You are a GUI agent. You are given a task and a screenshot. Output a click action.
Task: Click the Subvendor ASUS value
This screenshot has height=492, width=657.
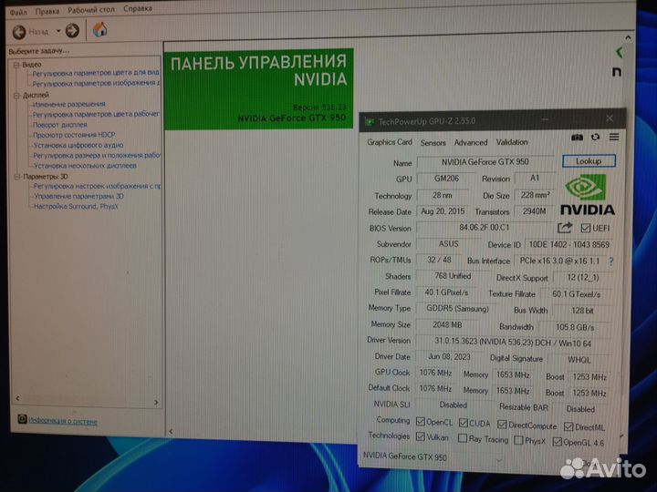[x=448, y=244]
